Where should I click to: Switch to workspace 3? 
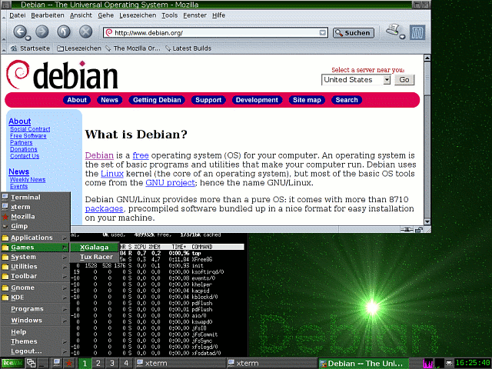click(113, 363)
